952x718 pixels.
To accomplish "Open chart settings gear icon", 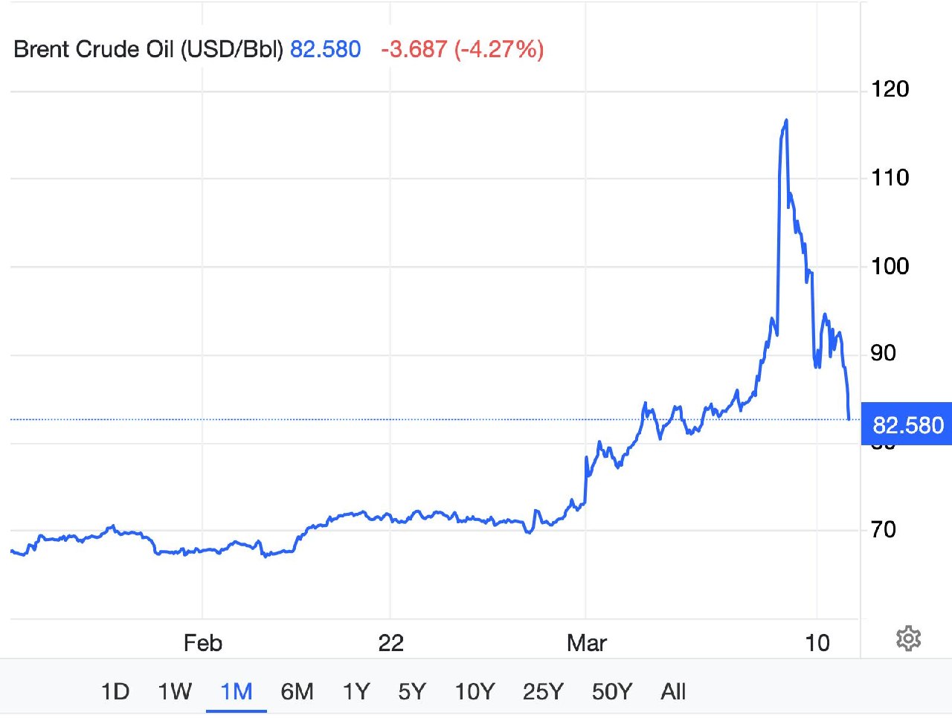I will [908, 638].
